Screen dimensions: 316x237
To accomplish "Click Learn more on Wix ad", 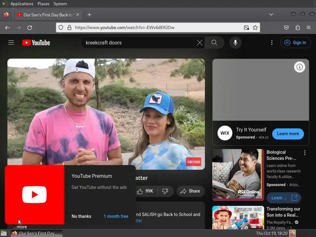I will 288,134.
